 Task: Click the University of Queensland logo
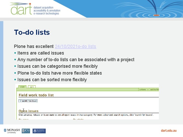click(x=39, y=131)
